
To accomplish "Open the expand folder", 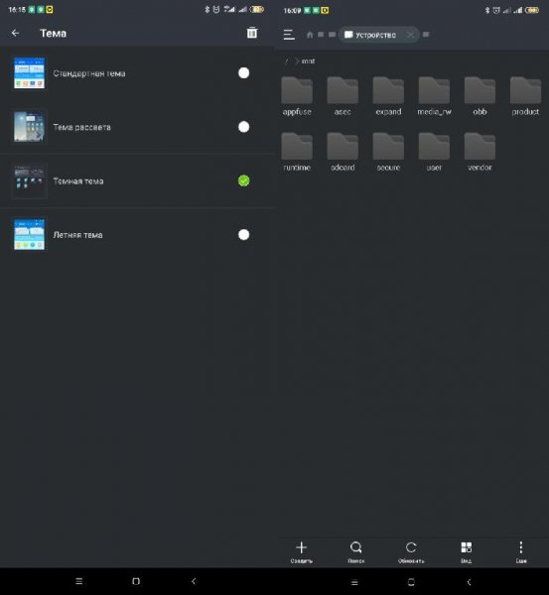I will (388, 96).
